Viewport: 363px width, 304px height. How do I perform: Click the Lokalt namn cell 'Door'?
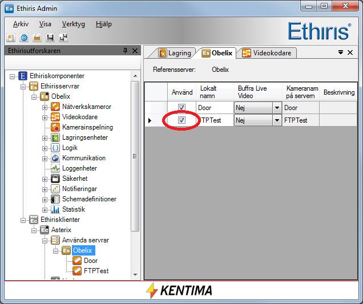coord(215,108)
